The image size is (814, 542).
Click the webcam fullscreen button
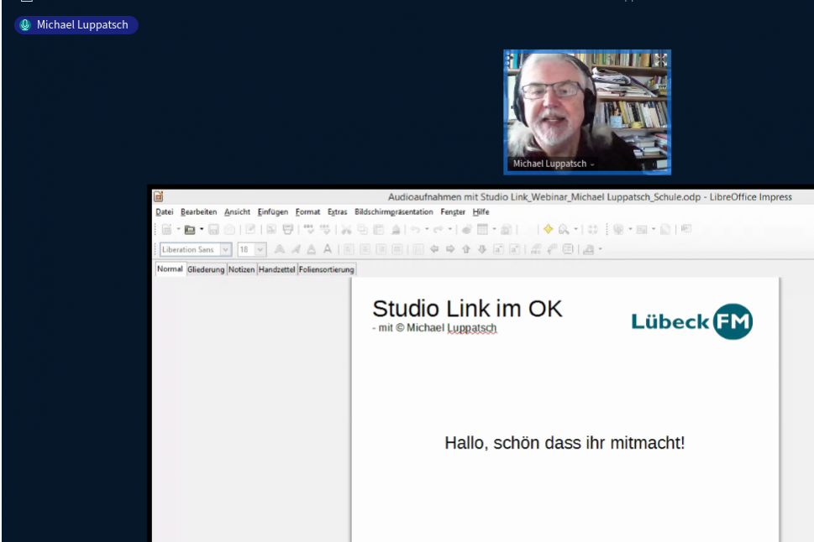[661, 60]
